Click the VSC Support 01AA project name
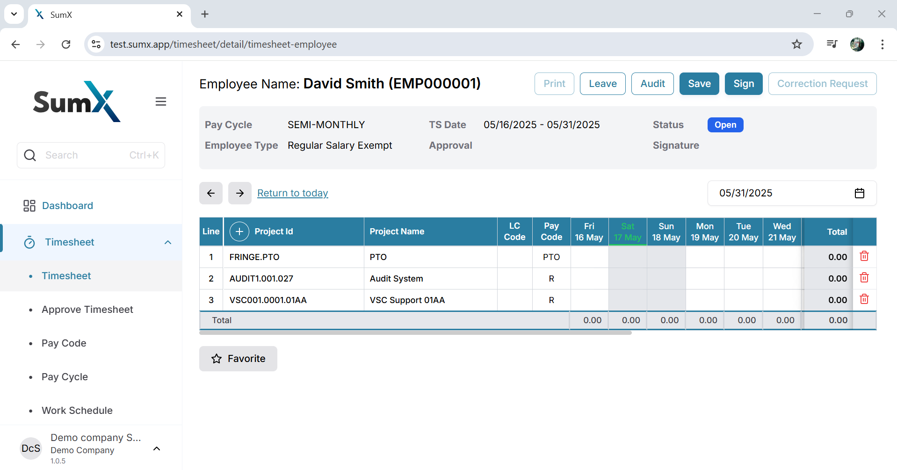Viewport: 897px width, 470px height. pyautogui.click(x=407, y=300)
